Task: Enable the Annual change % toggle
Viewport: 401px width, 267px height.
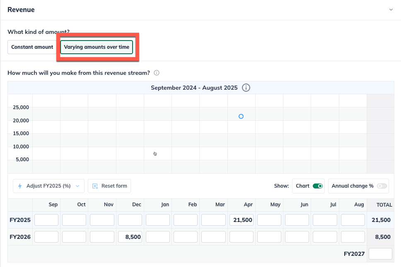Action: [x=382, y=186]
